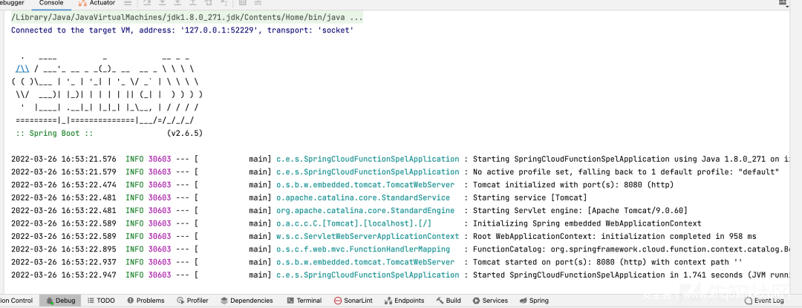This screenshot has width=802, height=308.
Task: Open the Event Log panel
Action: [764, 301]
